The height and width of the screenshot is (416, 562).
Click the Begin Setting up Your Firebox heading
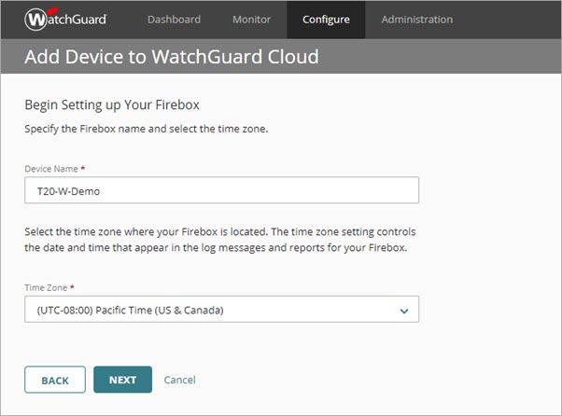point(112,104)
